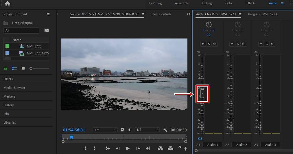Click the Insert edit button

point(160,148)
